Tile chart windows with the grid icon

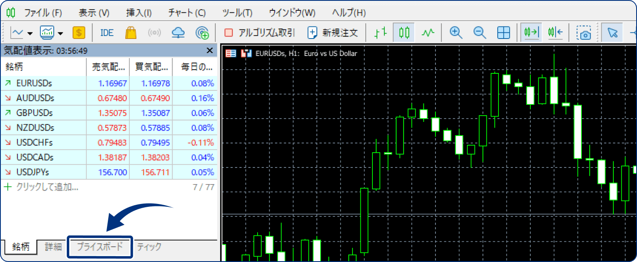click(503, 32)
